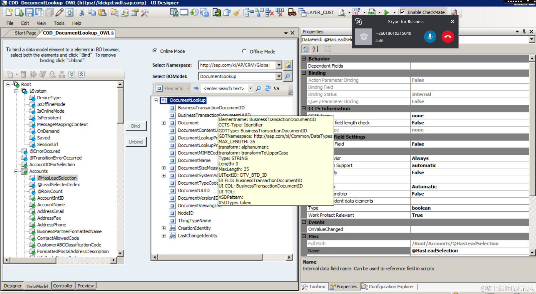The image size is (536, 294).
Task: Click the clipboard Paste icon
Action: pyautogui.click(x=102, y=12)
